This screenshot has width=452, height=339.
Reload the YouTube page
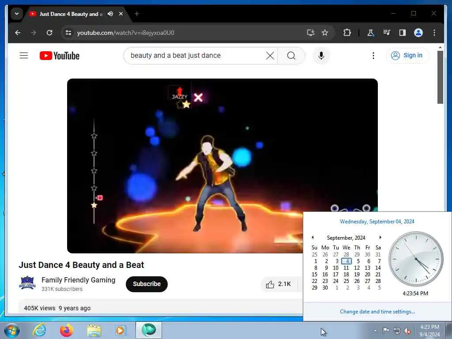point(49,33)
